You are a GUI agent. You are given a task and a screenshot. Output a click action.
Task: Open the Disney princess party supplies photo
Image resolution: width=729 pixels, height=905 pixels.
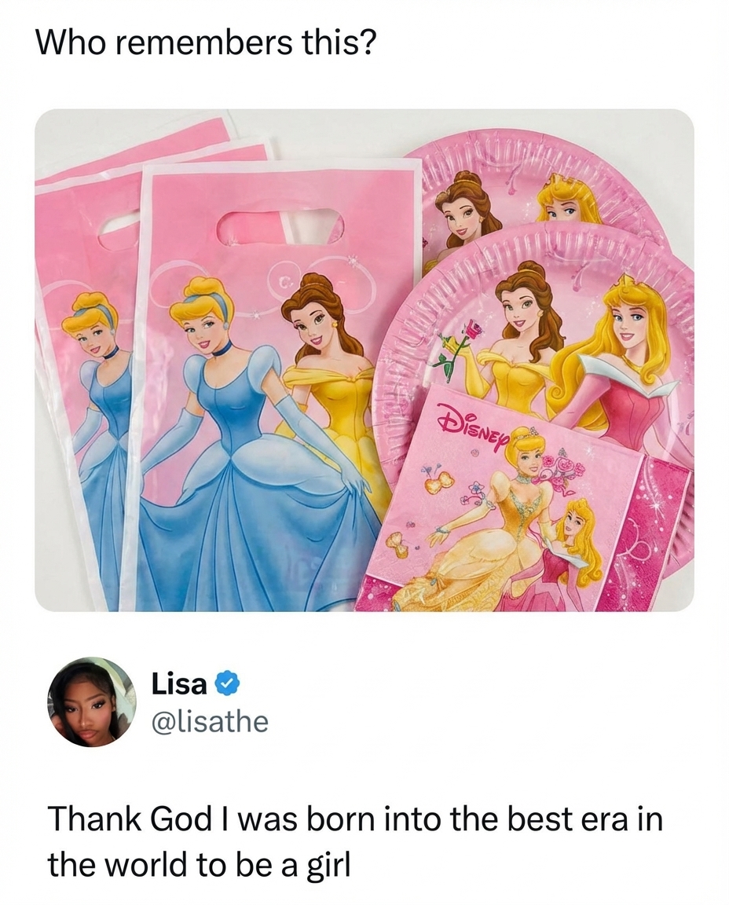point(364,360)
